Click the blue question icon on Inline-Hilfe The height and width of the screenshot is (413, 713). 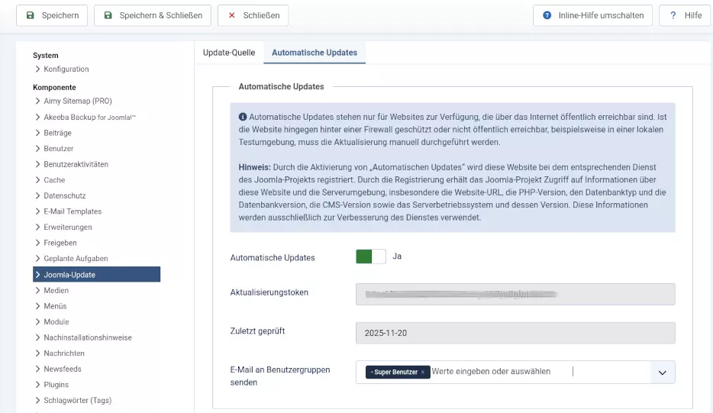point(547,15)
